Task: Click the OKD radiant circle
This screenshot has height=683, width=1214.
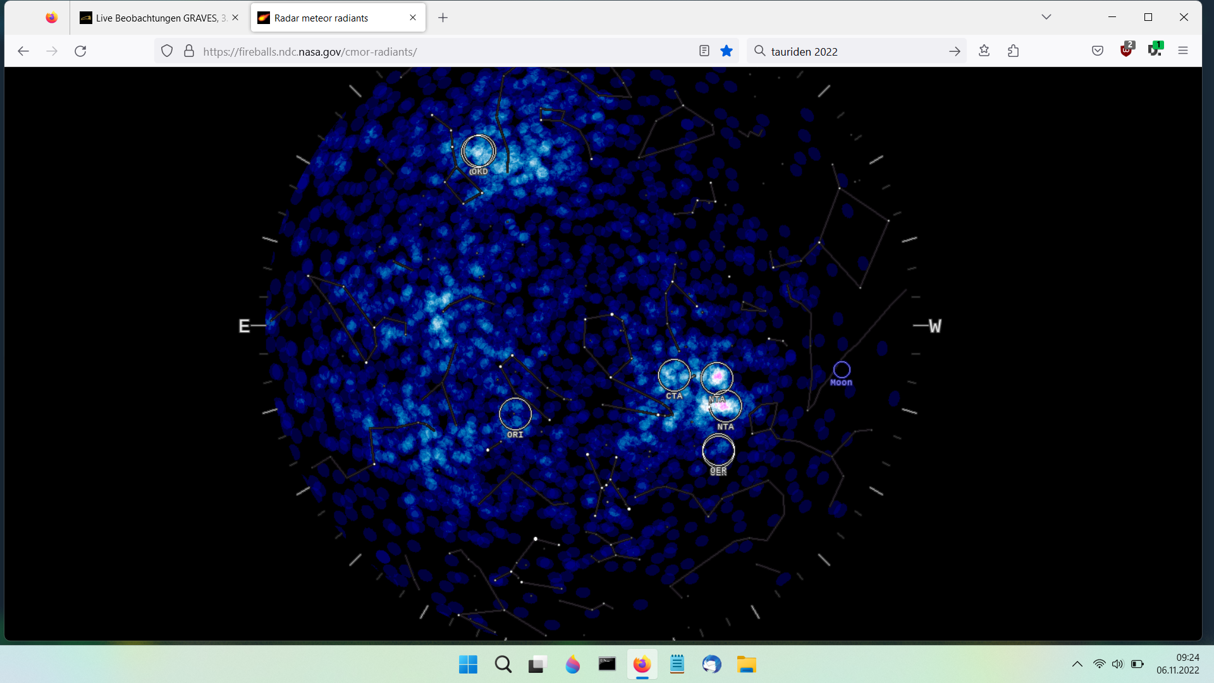Action: tap(479, 151)
